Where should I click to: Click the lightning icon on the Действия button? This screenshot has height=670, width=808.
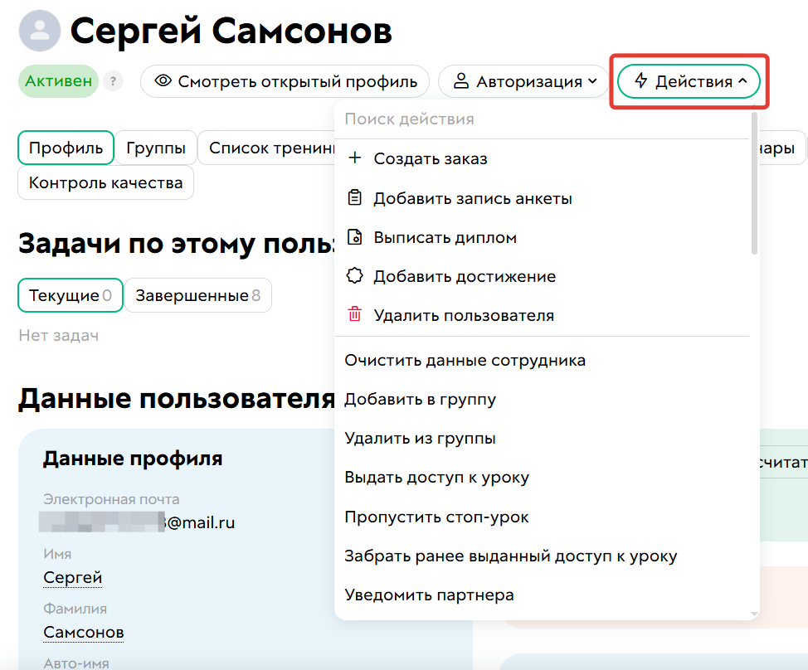click(x=640, y=80)
